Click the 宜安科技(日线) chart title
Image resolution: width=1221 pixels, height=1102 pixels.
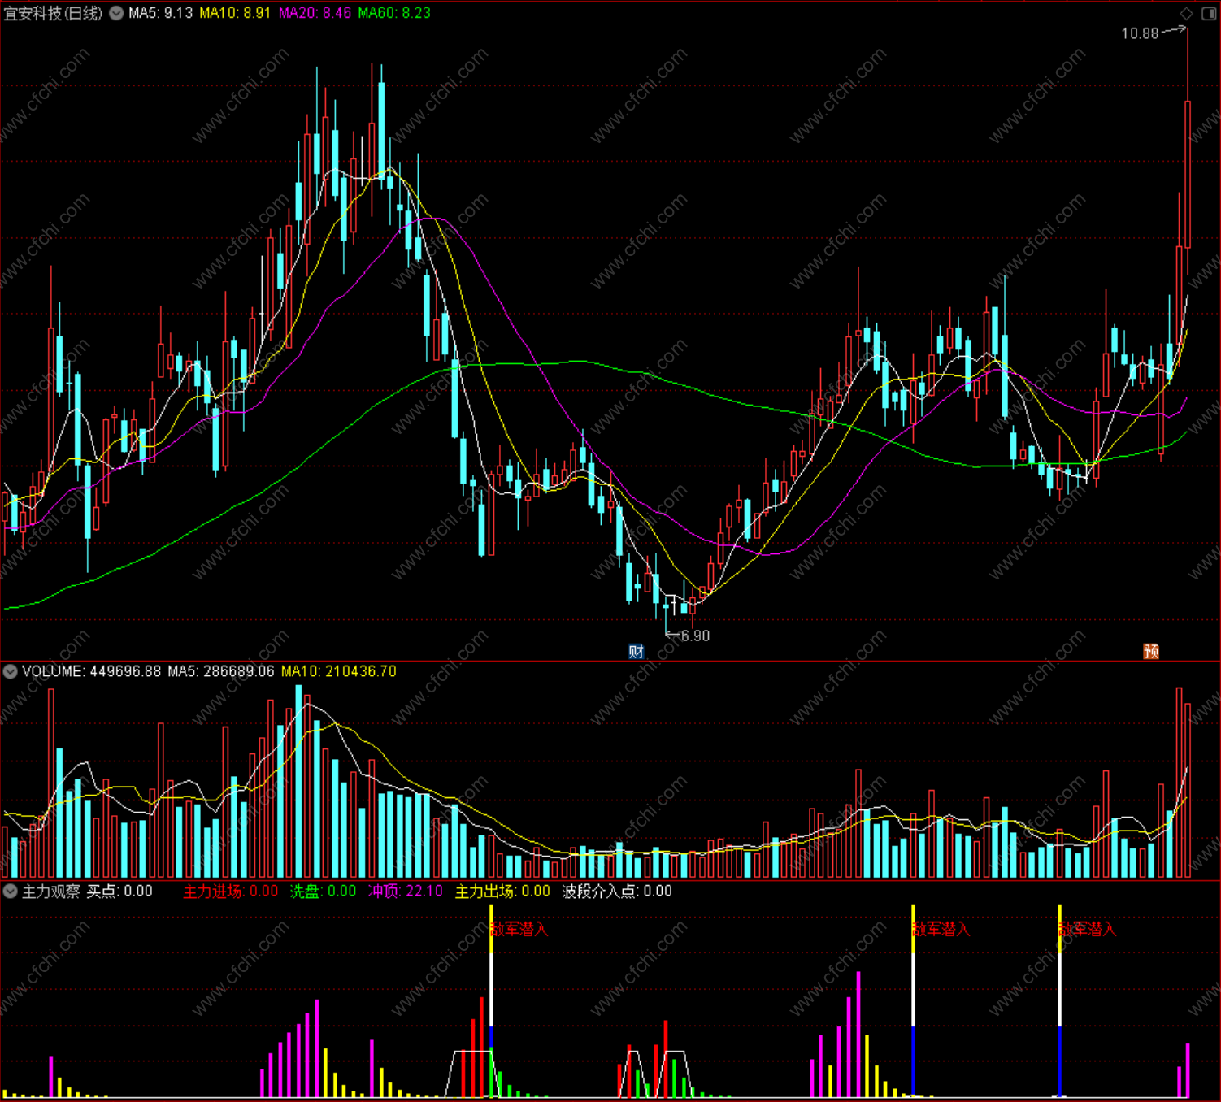pyautogui.click(x=53, y=13)
